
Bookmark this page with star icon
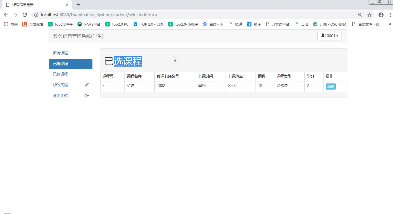369,15
